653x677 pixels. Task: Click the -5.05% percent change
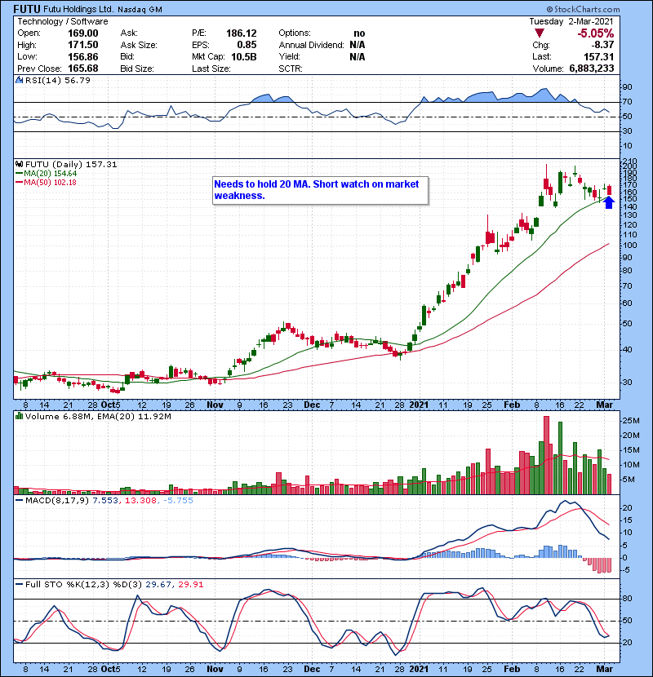(x=596, y=33)
